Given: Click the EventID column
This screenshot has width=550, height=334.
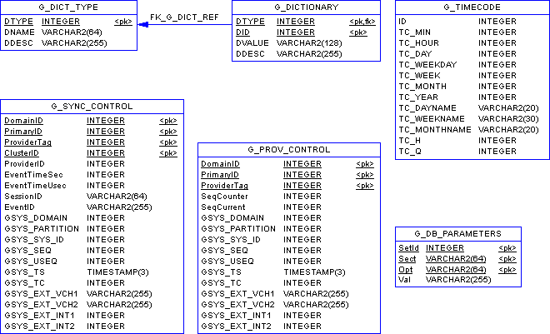Looking at the screenshot, I should [19, 207].
